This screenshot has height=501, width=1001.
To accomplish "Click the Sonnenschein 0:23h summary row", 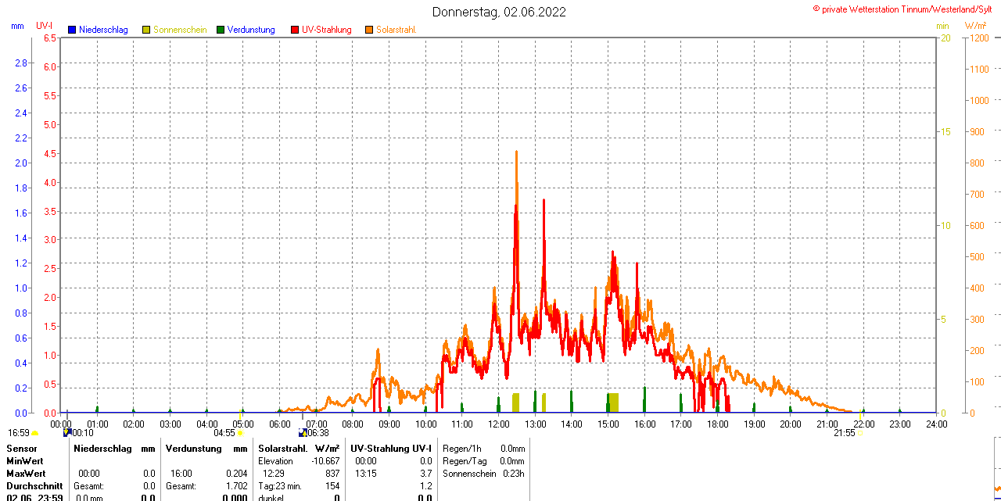I will pos(483,474).
